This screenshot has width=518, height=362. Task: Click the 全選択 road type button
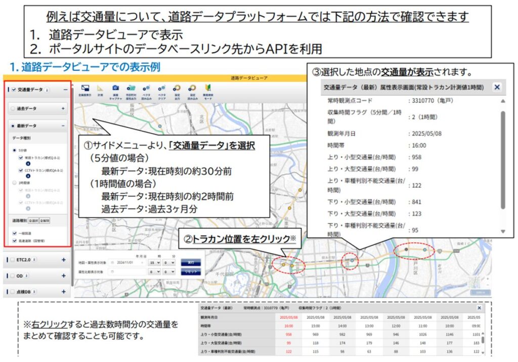coord(34,221)
